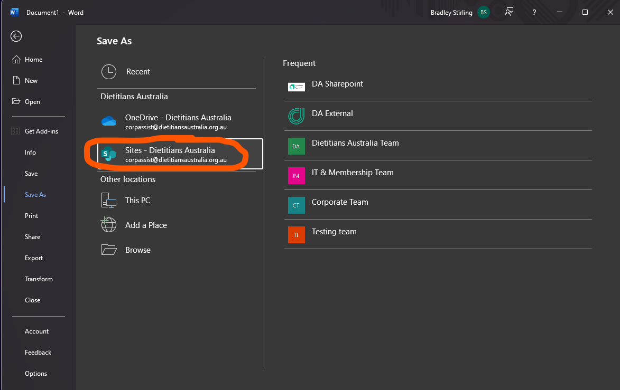
Task: Select the Corporate Team location
Action: tap(340, 202)
